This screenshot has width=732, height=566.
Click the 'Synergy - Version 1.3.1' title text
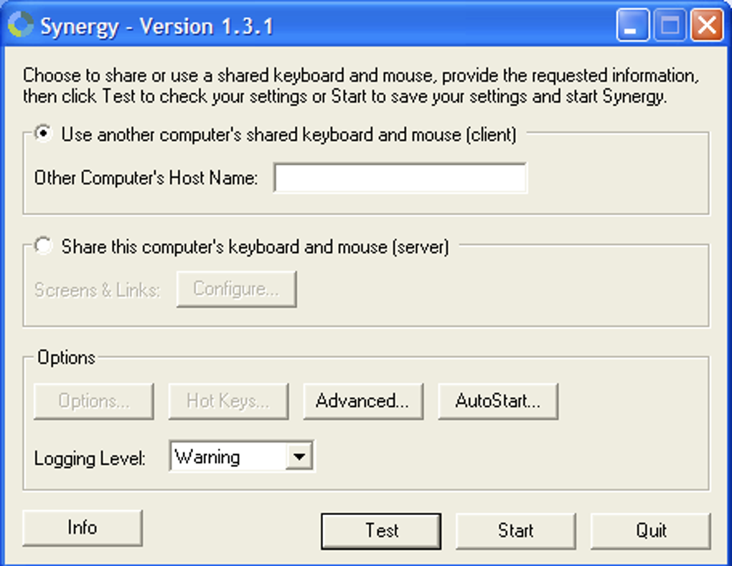click(157, 26)
